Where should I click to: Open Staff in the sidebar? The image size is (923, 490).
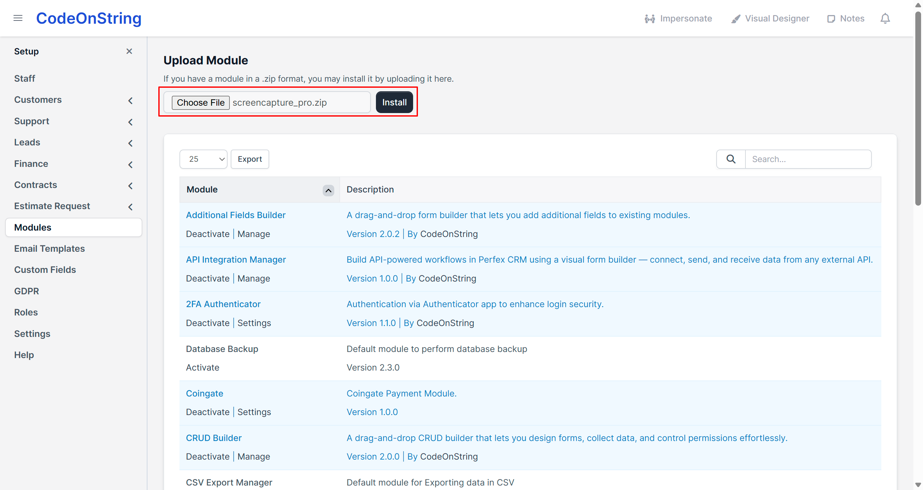(x=24, y=78)
